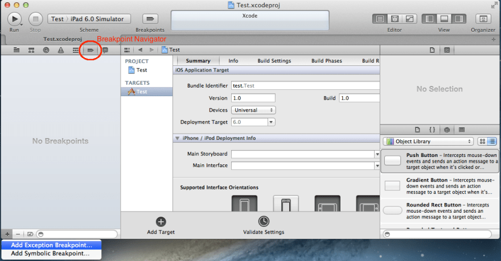
Task: Click the Bundle Identifier text field
Action: pyautogui.click(x=305, y=85)
